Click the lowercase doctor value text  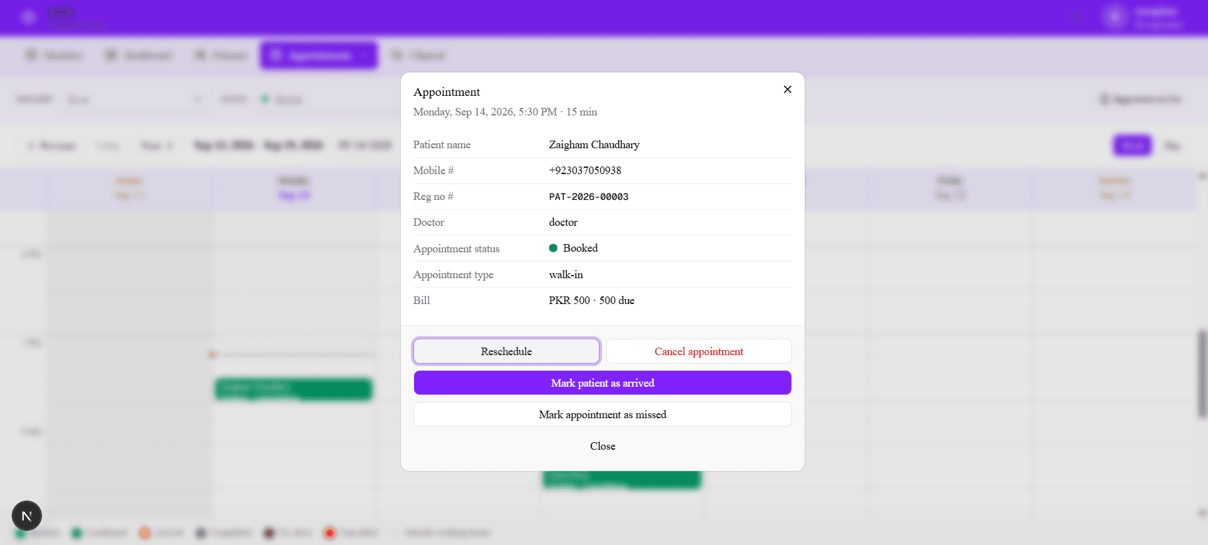[563, 222]
